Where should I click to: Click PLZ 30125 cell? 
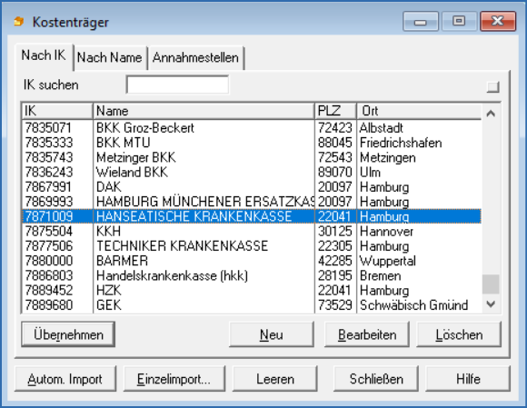coord(334,231)
